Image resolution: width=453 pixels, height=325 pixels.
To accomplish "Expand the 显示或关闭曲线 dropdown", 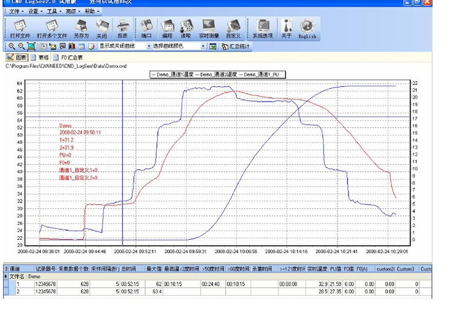I will (149, 46).
